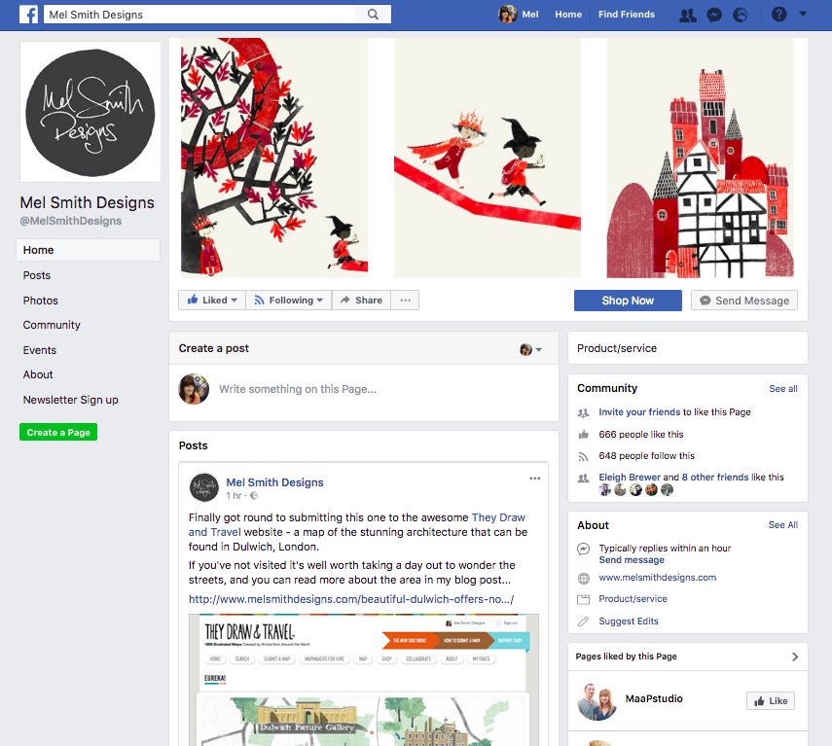
Task: Click the Invite your friends link
Action: [x=639, y=412]
